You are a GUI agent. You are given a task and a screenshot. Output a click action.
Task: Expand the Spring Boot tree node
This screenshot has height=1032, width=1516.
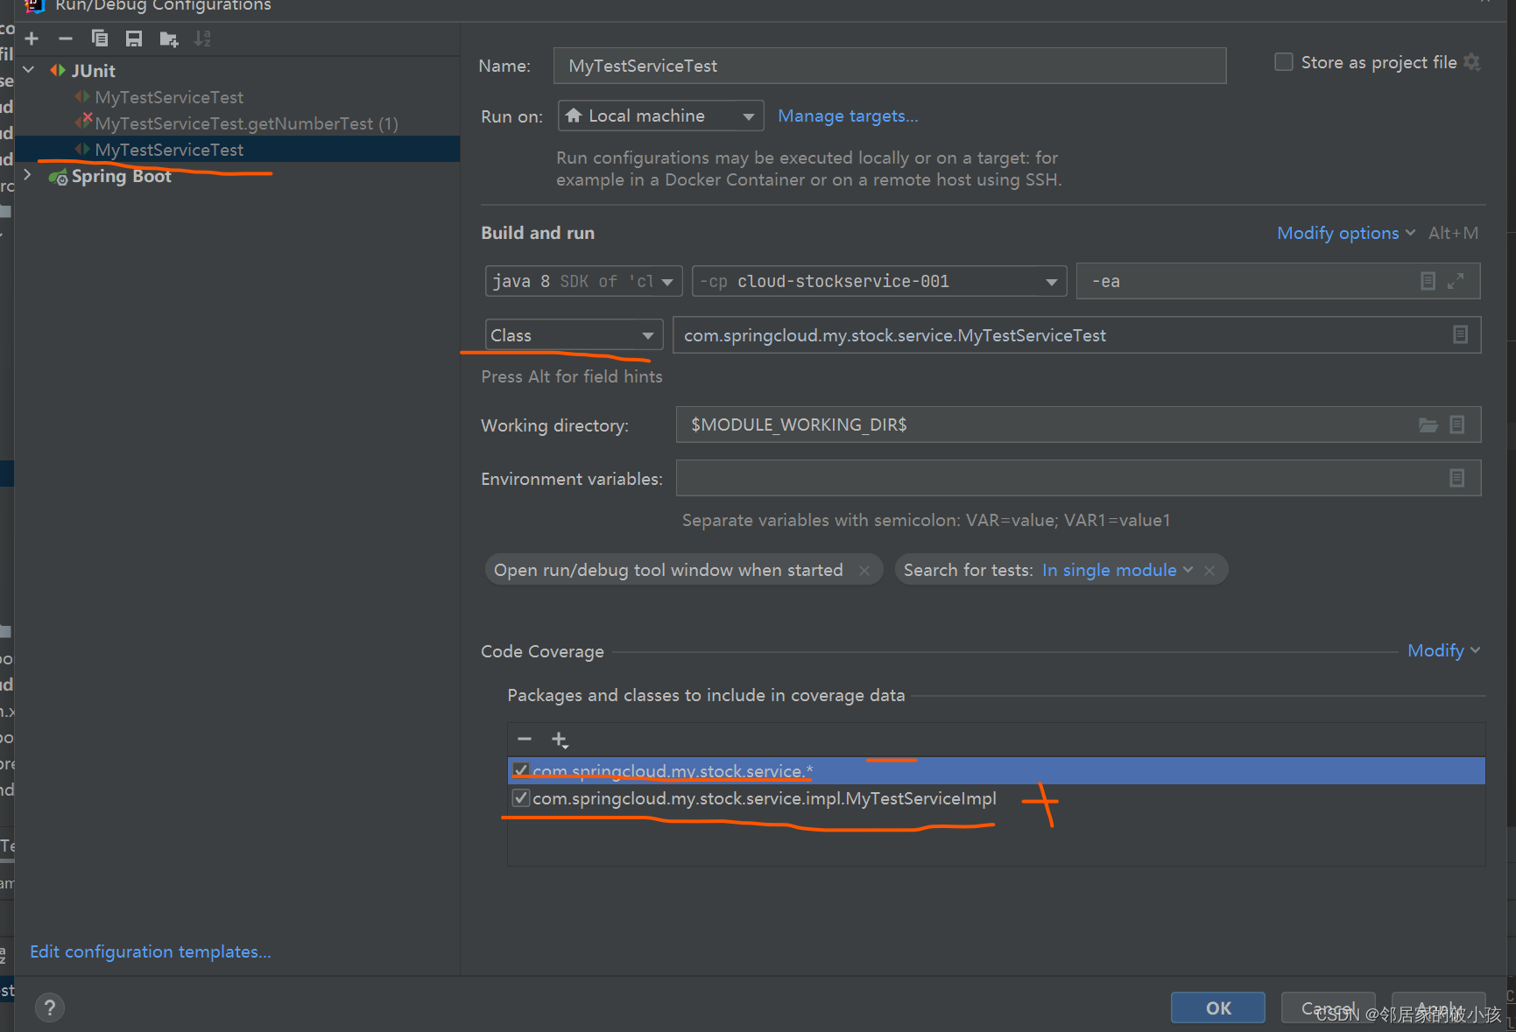pos(27,175)
